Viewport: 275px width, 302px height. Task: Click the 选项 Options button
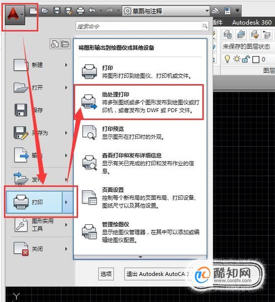point(106,273)
